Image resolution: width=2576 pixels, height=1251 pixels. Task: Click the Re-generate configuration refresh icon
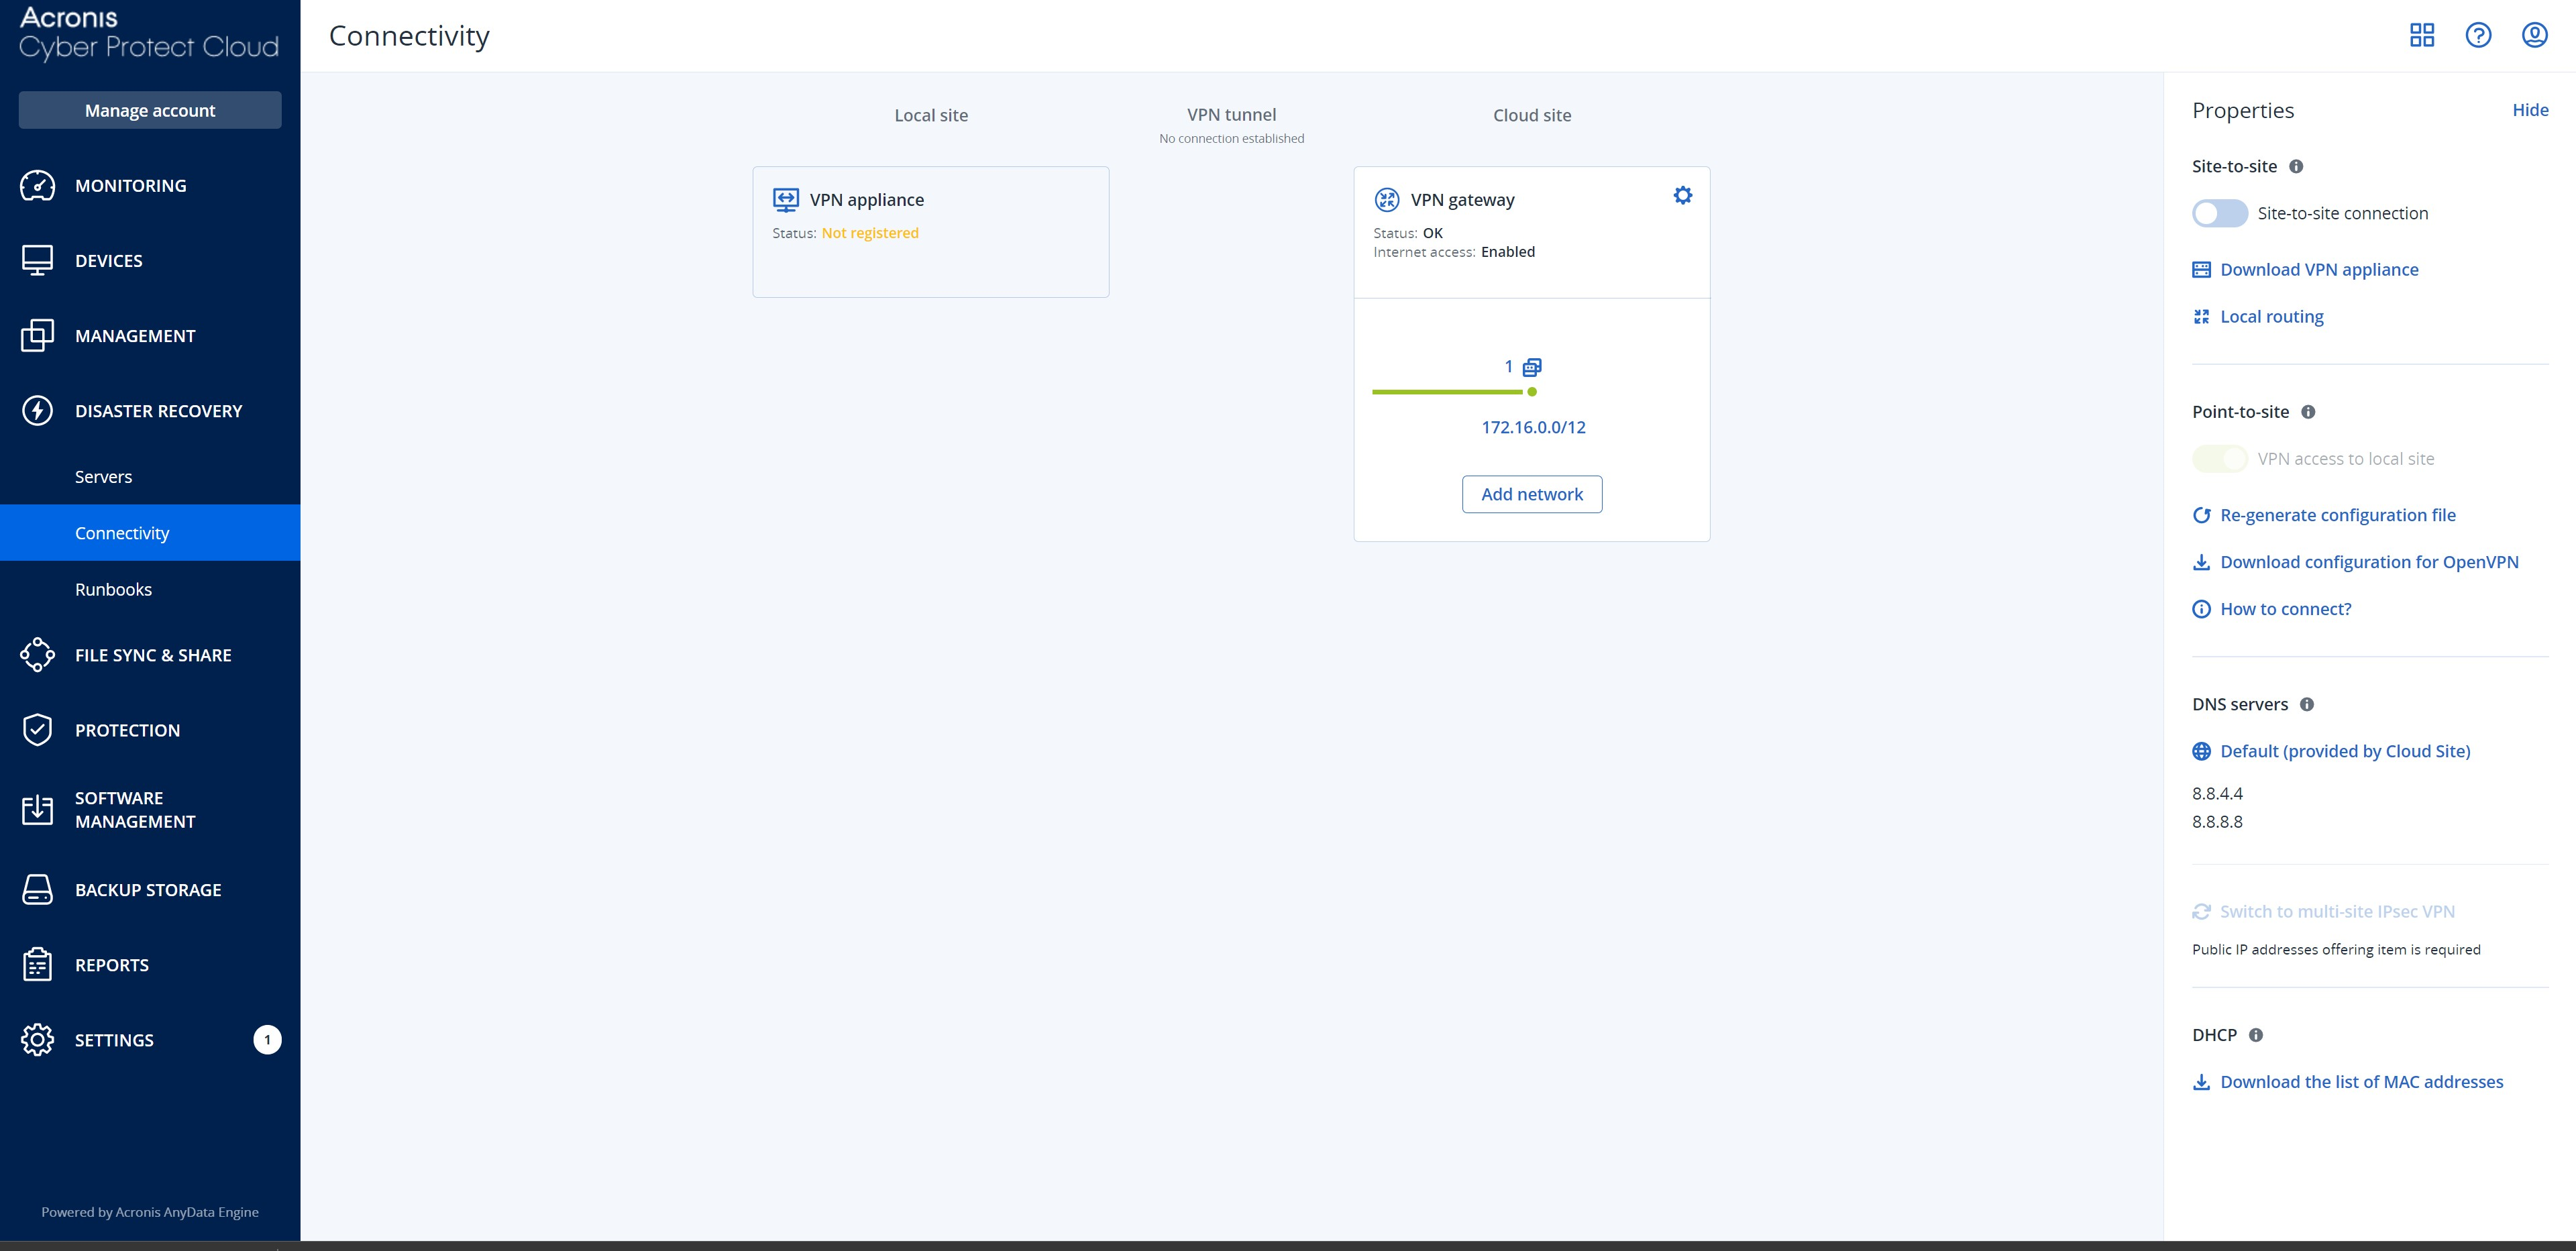(x=2200, y=515)
